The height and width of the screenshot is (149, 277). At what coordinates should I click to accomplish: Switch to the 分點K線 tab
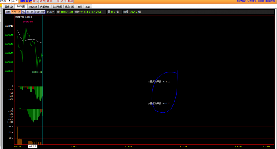click(x=33, y=7)
